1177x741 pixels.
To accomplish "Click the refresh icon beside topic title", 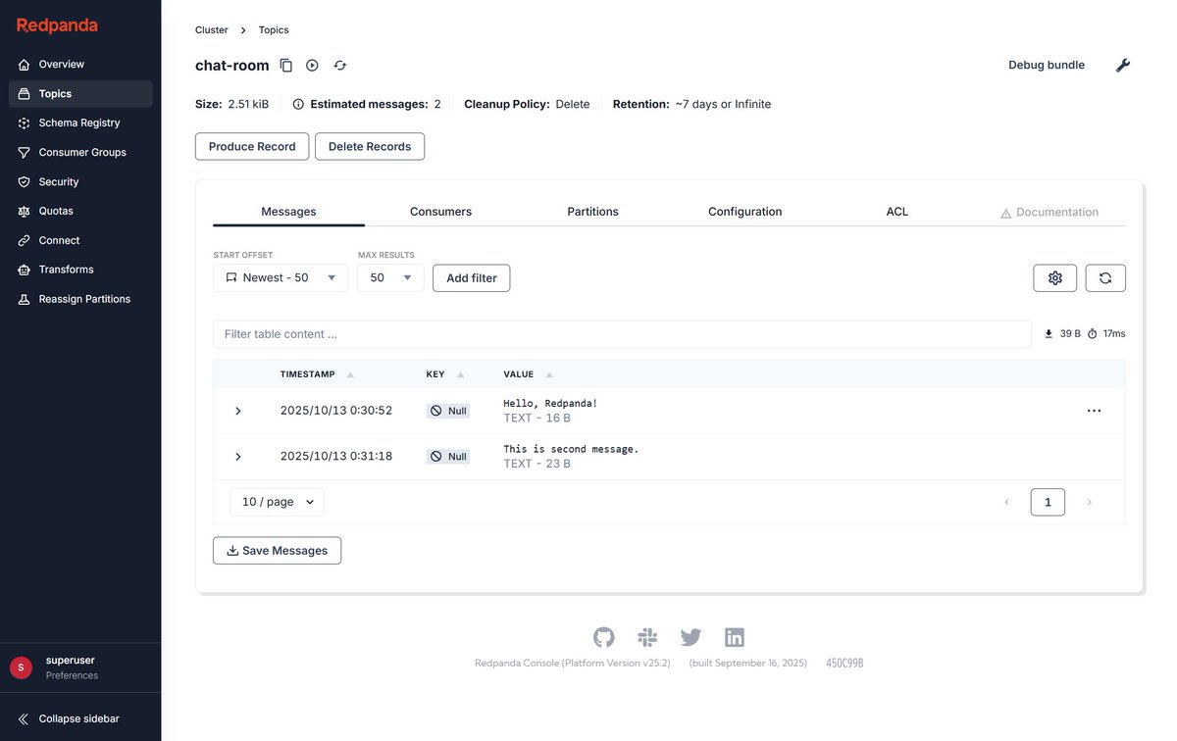I will click(x=339, y=66).
